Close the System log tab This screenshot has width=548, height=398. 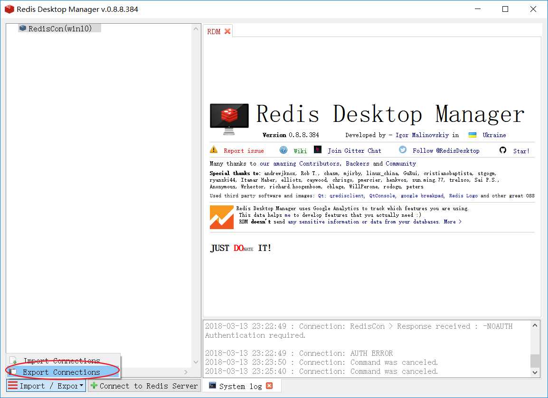point(269,386)
